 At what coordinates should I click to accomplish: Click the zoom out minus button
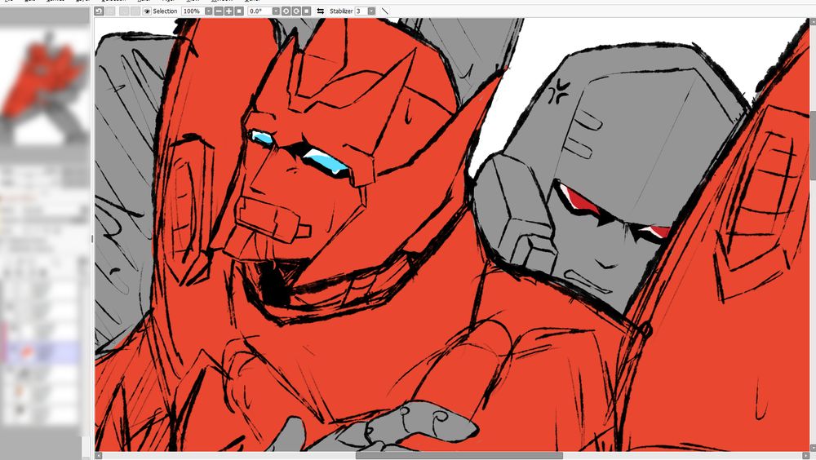coord(219,11)
